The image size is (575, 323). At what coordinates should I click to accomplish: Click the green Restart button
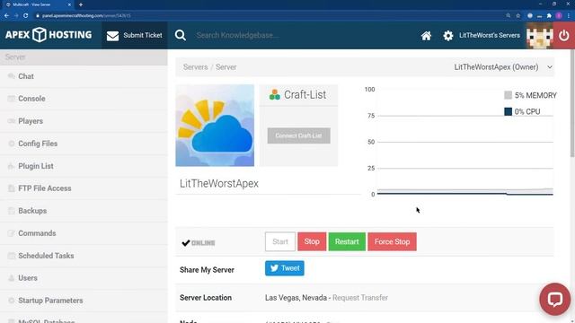pos(347,241)
